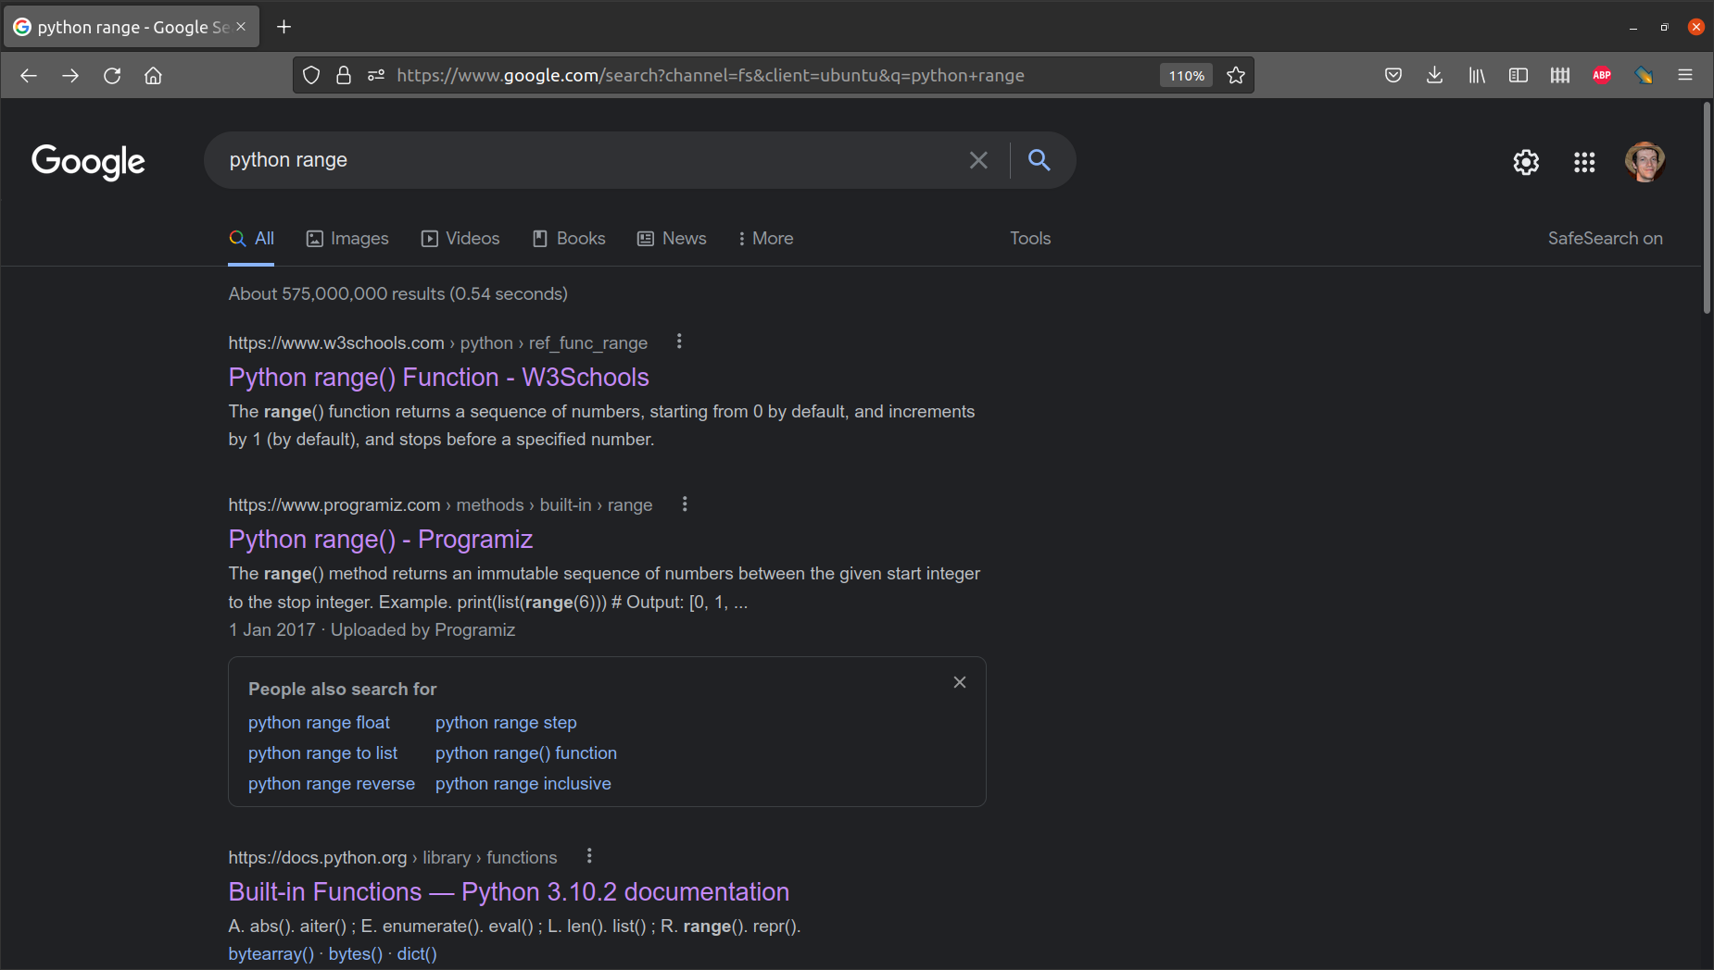The width and height of the screenshot is (1714, 970).
Task: Open the Google apps grid
Action: (x=1584, y=163)
